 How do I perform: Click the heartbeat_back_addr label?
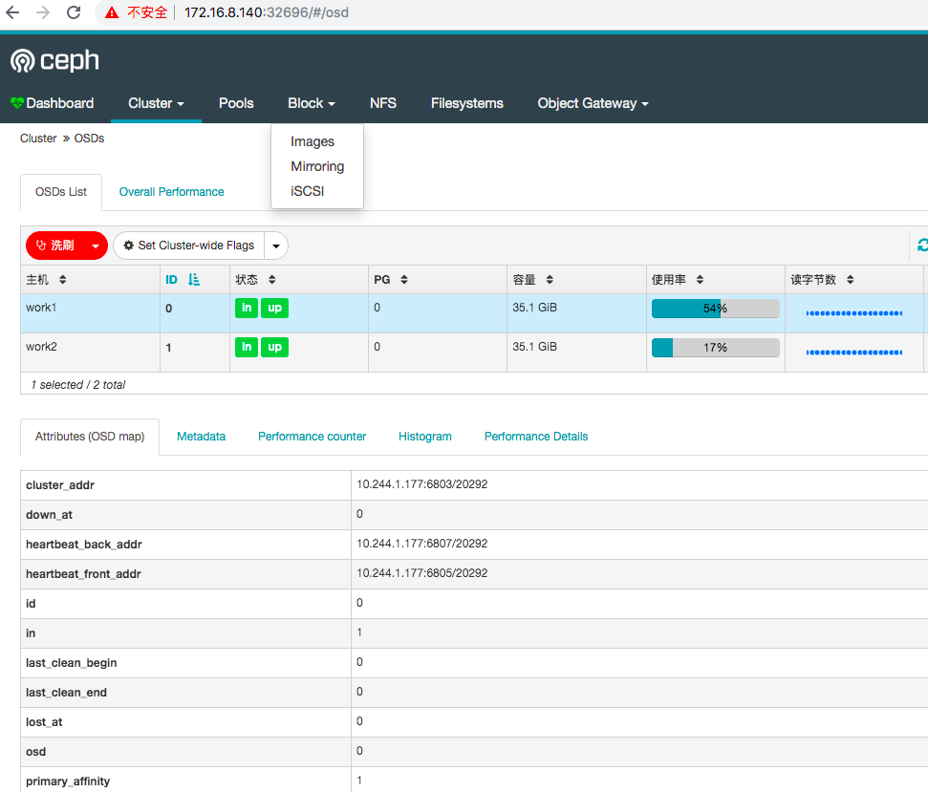click(84, 545)
